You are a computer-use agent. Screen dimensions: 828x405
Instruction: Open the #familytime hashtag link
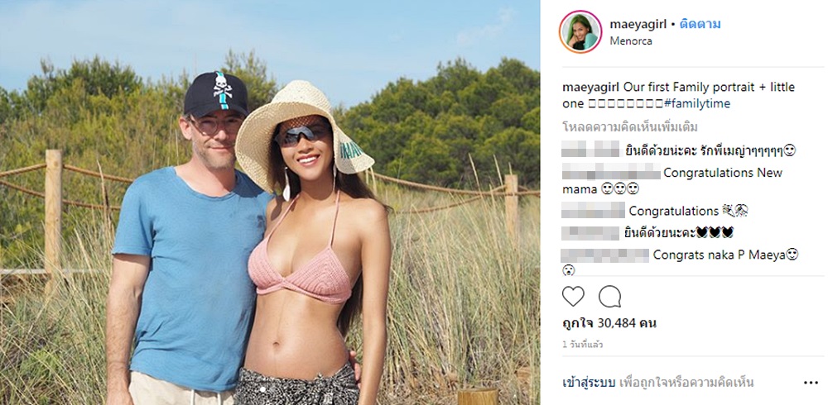[697, 104]
